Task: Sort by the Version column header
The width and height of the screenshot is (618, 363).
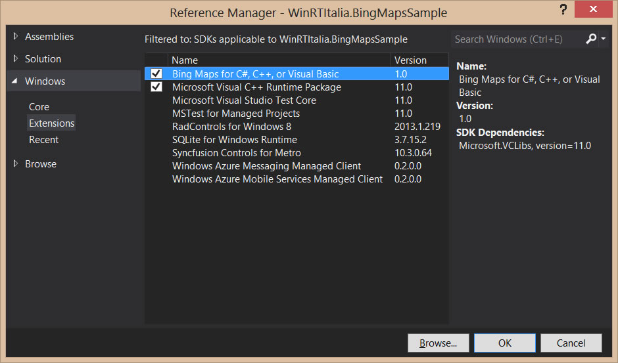Action: (419, 60)
